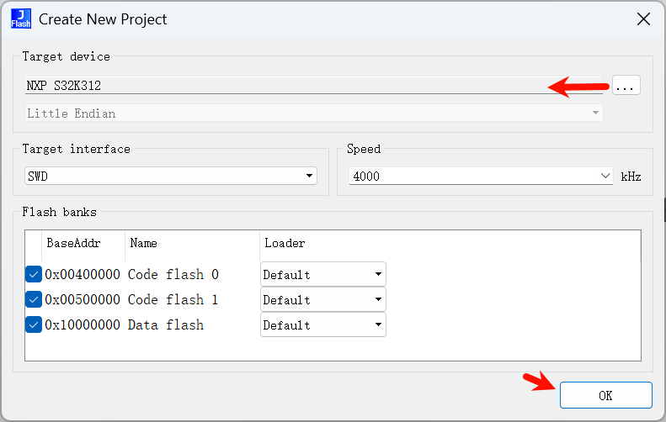Click the J-Flash application icon in title bar
The height and width of the screenshot is (422, 666).
click(21, 19)
